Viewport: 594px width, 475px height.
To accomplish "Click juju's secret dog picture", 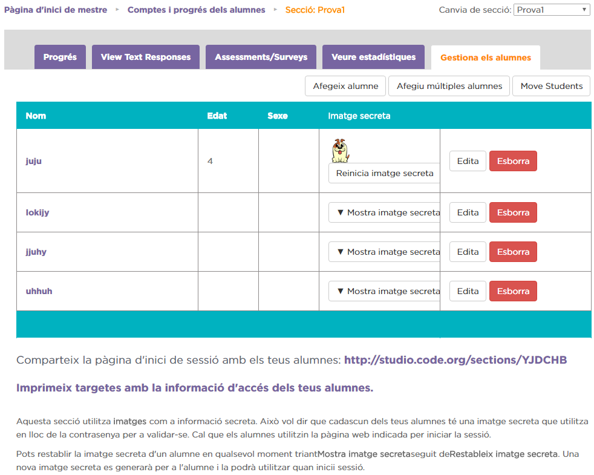I will coord(341,151).
